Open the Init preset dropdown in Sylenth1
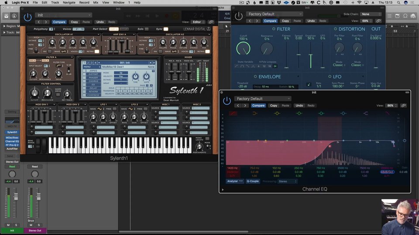This screenshot has width=419, height=235. tap(64, 15)
